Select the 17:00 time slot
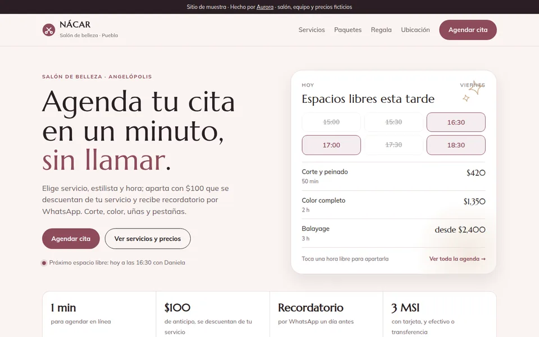539x337 pixels. pos(331,145)
